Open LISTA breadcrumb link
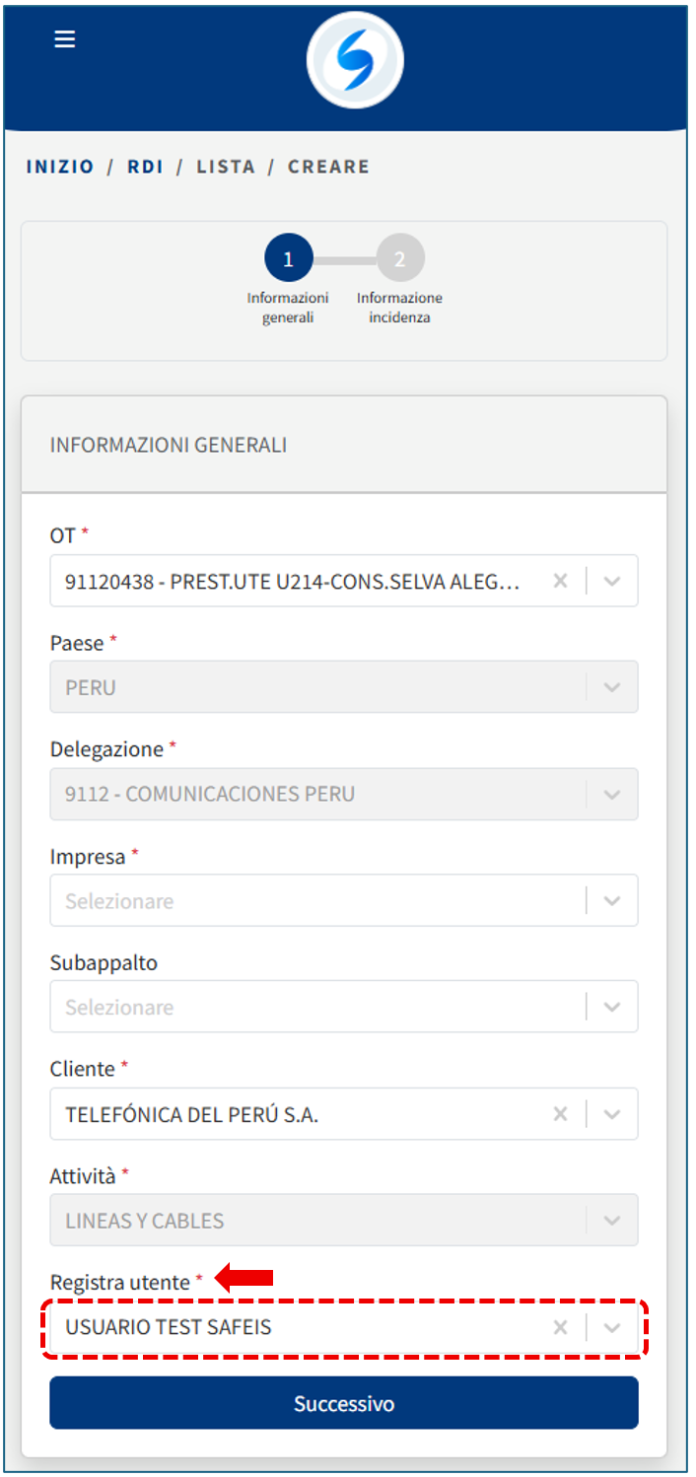696x1477 pixels. coord(226,167)
